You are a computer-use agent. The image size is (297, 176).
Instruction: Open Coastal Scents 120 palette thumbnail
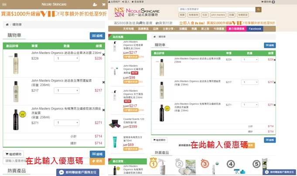[x=115, y=124]
